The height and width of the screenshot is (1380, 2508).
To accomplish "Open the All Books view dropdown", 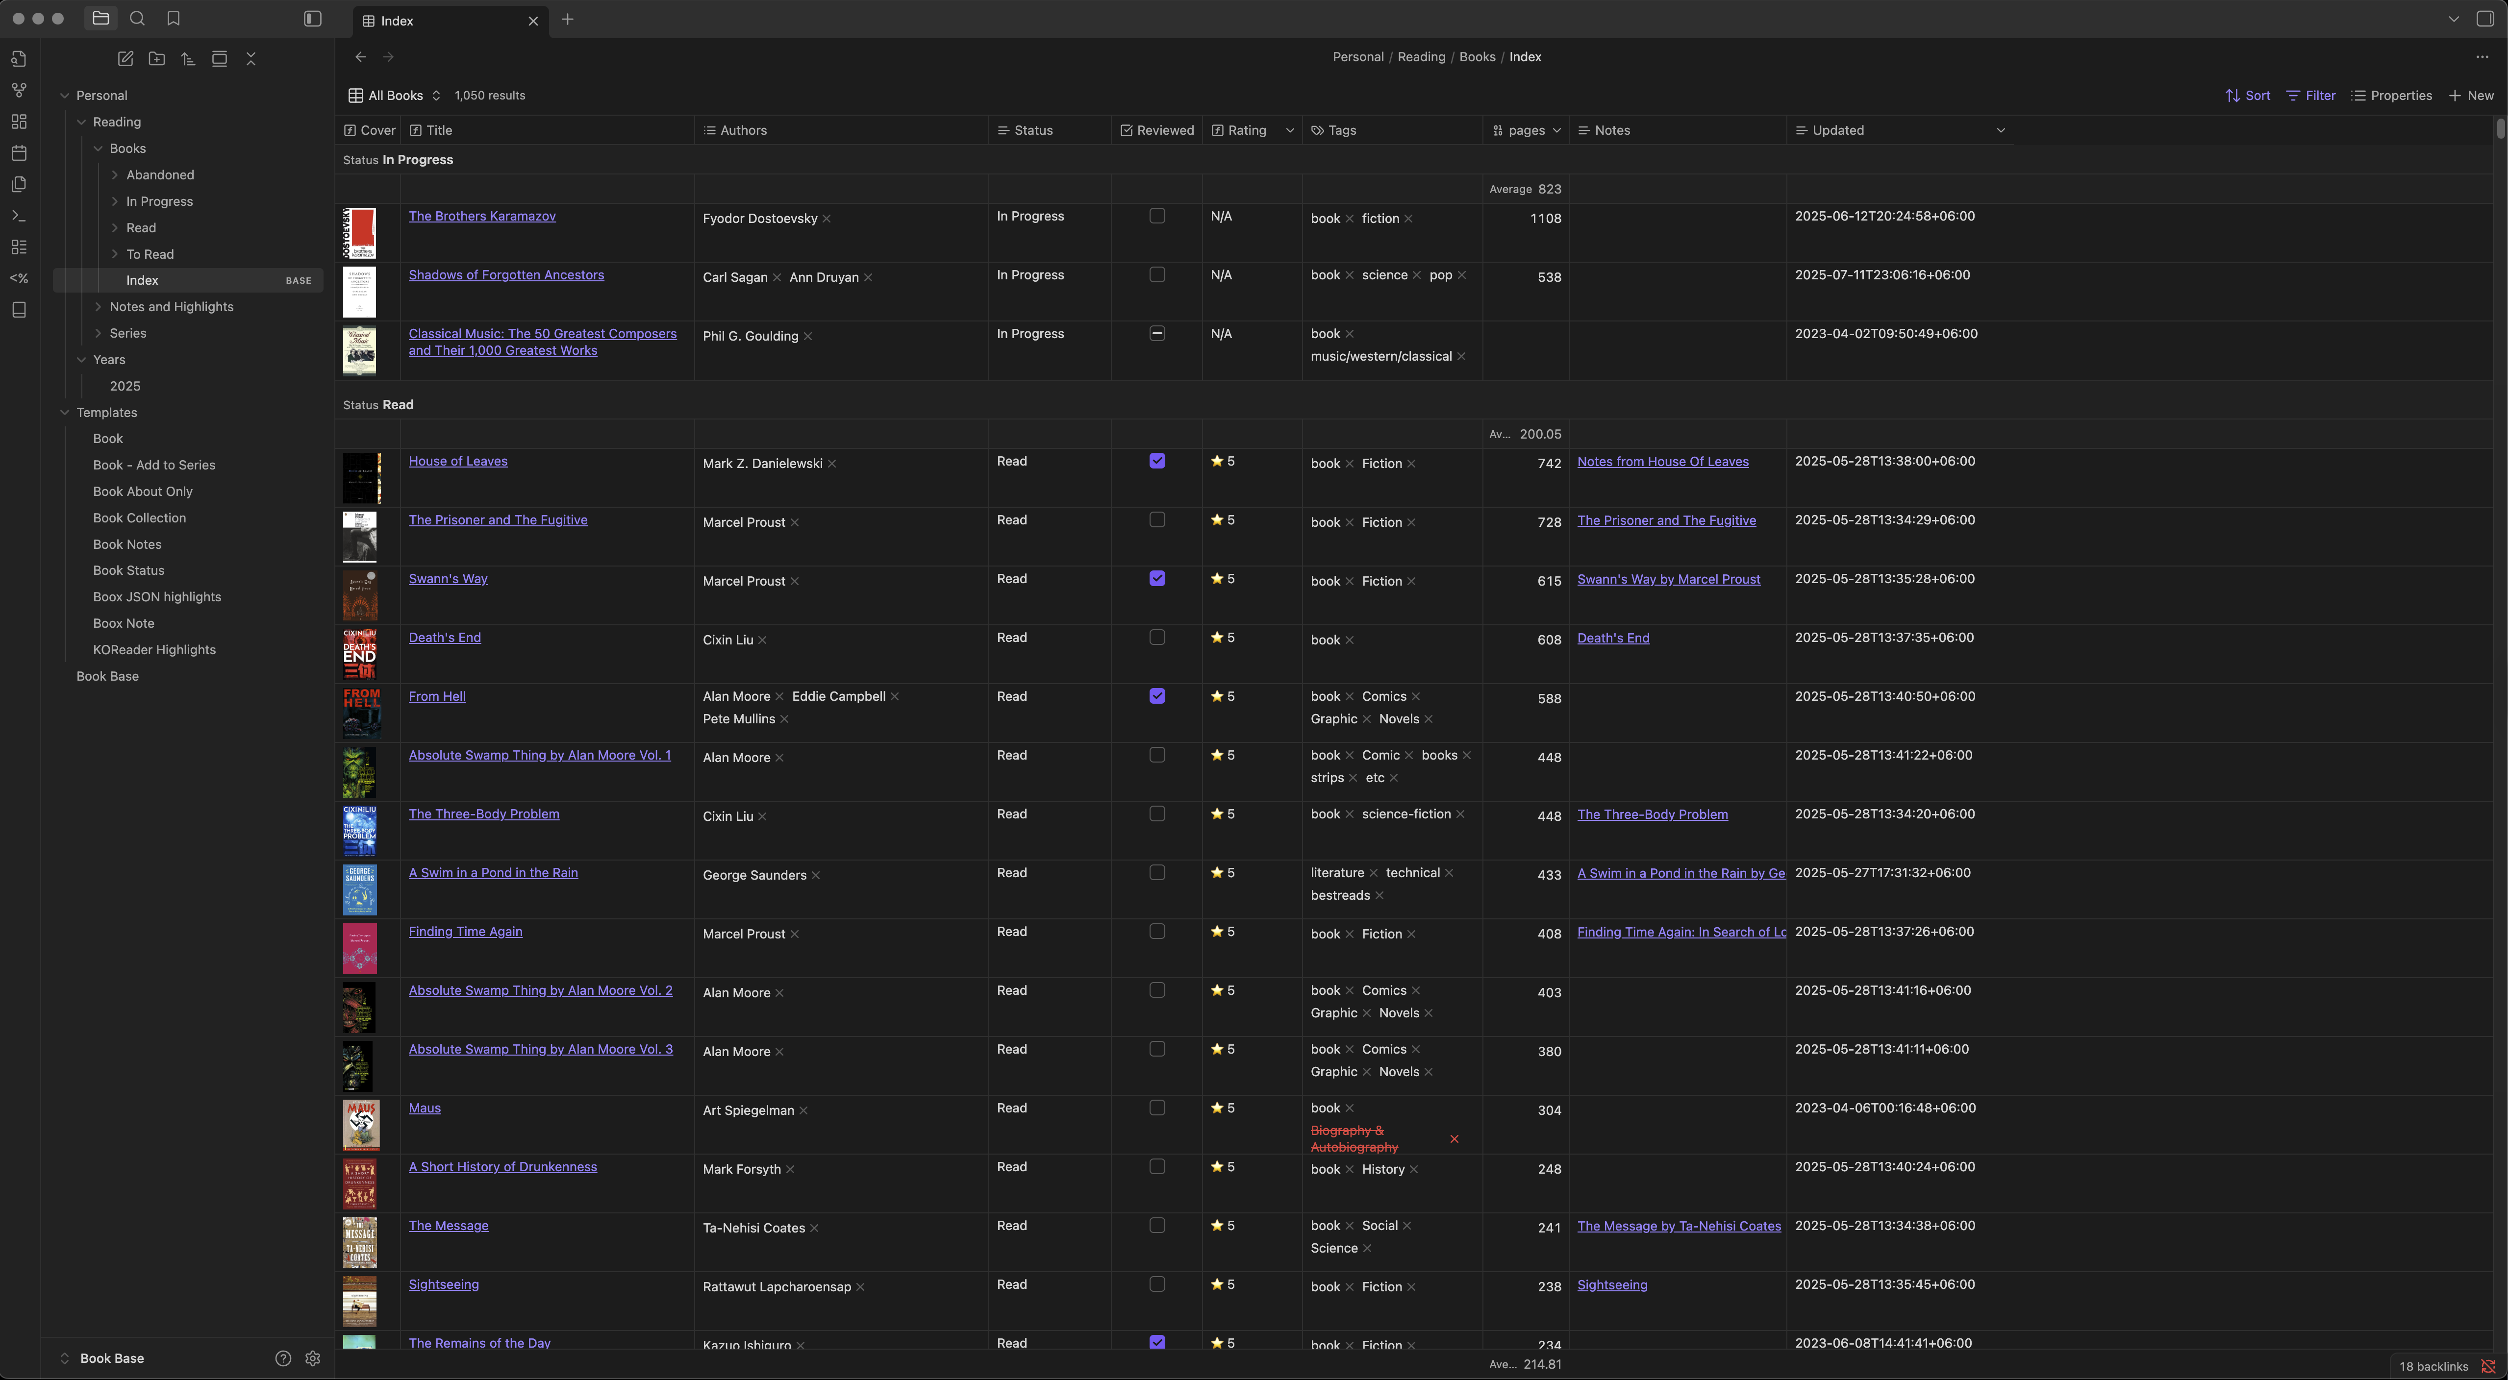I will coord(394,96).
